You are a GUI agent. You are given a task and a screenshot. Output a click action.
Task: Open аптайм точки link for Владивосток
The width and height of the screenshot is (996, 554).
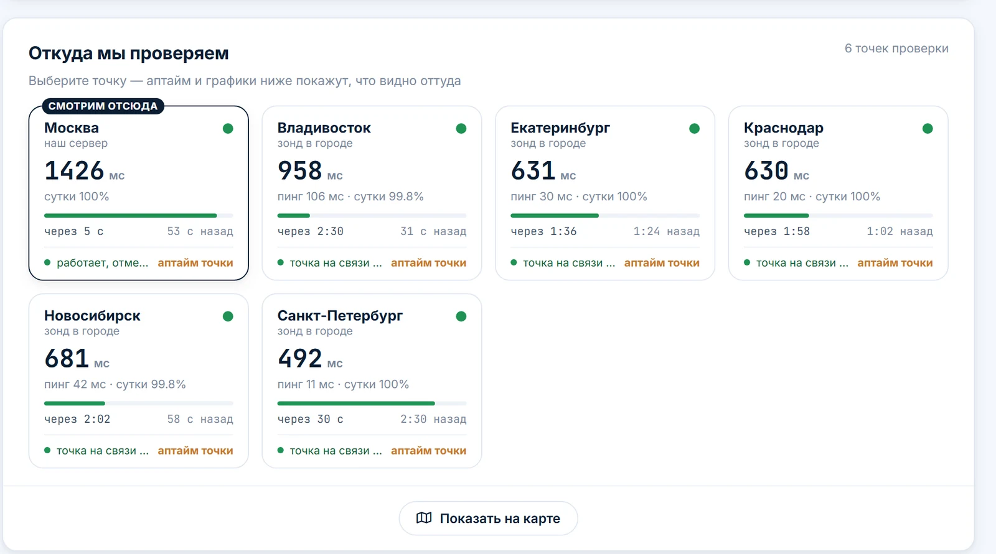coord(429,263)
